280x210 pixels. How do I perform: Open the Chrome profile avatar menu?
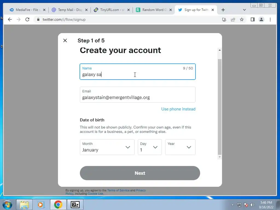tap(261, 19)
